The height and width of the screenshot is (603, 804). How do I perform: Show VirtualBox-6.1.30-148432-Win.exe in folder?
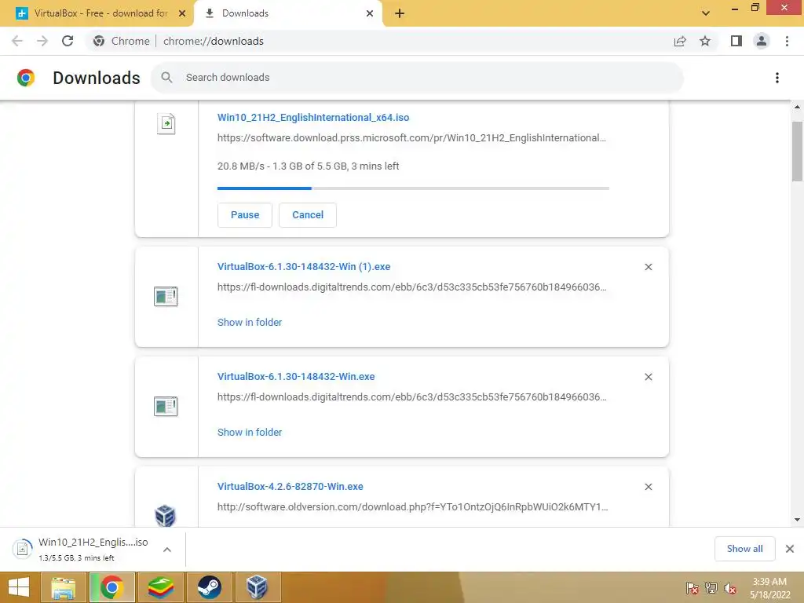tap(250, 433)
